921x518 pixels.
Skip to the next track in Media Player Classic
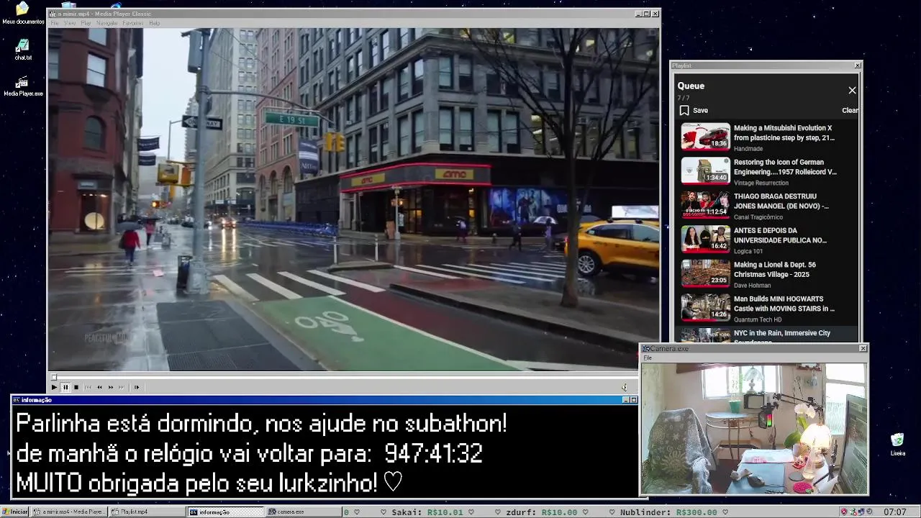122,387
